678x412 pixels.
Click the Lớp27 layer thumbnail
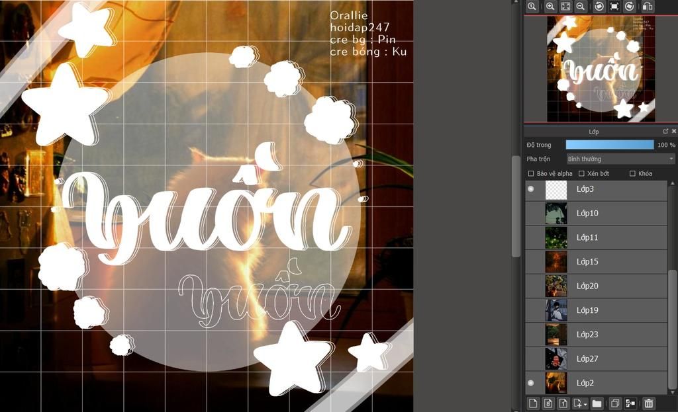(x=556, y=358)
